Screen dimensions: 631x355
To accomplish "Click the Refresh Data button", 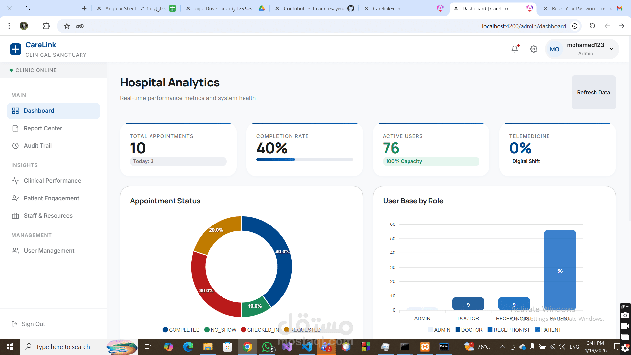I will coord(593,92).
